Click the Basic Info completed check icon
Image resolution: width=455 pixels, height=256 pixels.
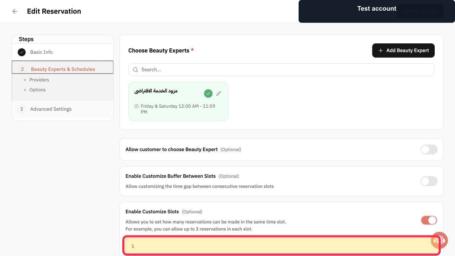pos(22,52)
